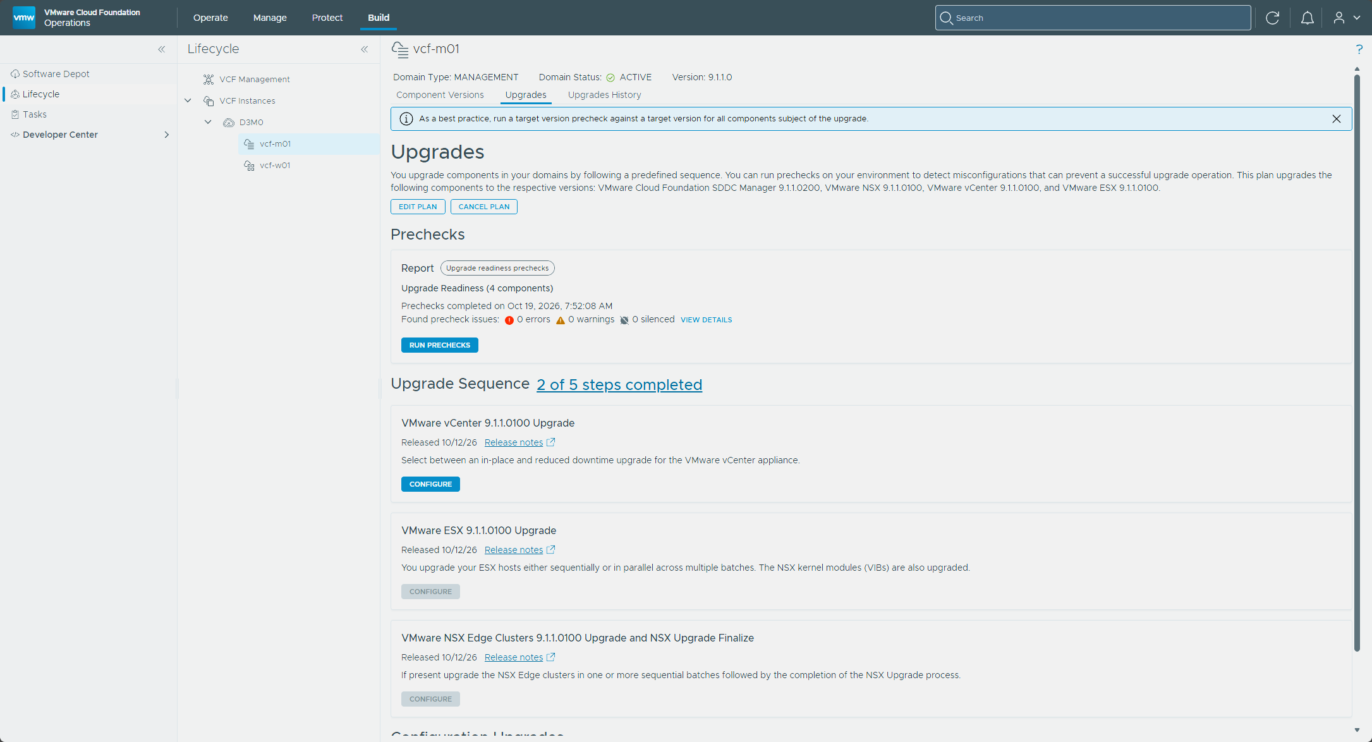This screenshot has width=1372, height=742.
Task: Click the help question mark icon
Action: click(1359, 49)
